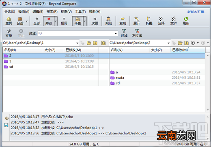Click the right pane browse folder icon

click(180, 43)
